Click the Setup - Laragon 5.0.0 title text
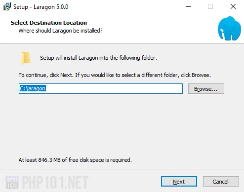244x192 pixels. coord(41,7)
